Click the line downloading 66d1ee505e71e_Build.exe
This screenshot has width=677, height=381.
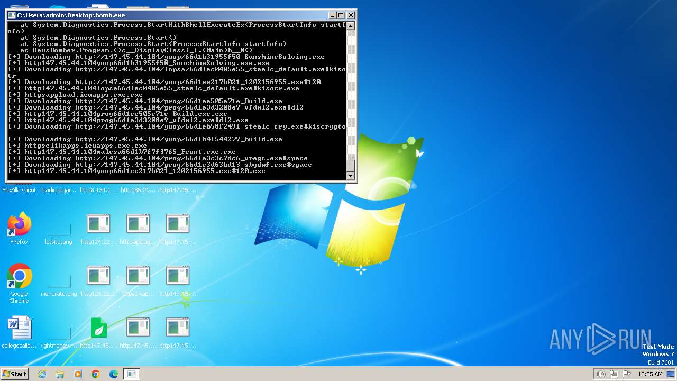[x=145, y=101]
